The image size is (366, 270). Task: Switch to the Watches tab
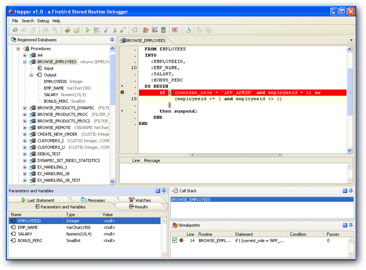click(140, 200)
